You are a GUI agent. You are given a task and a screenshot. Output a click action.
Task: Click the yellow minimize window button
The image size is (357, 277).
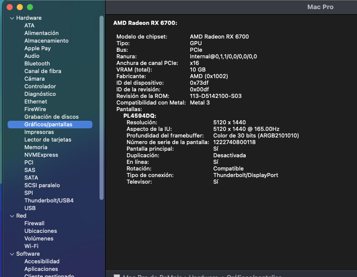pos(20,7)
